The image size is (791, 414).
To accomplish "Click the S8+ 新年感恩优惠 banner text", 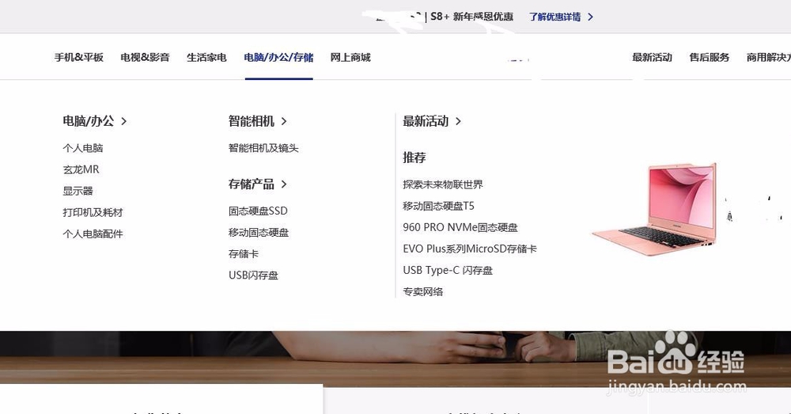I will [x=471, y=17].
